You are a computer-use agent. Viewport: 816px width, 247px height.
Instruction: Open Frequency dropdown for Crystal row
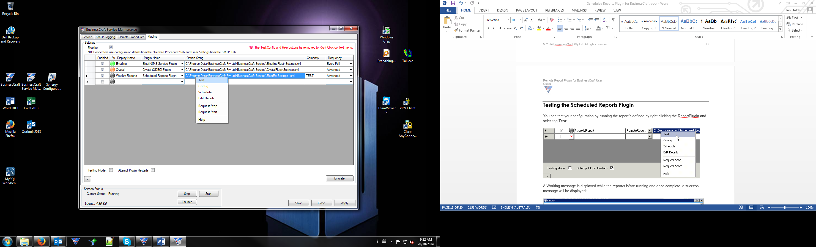click(x=351, y=70)
